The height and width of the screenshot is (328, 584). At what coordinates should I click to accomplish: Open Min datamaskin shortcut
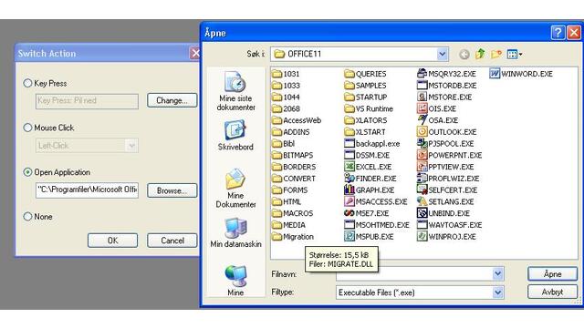235,233
